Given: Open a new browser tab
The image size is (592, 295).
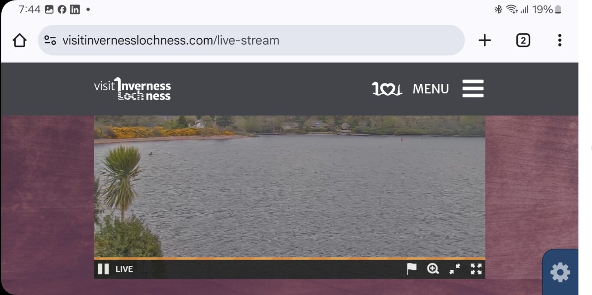Looking at the screenshot, I should (x=484, y=40).
